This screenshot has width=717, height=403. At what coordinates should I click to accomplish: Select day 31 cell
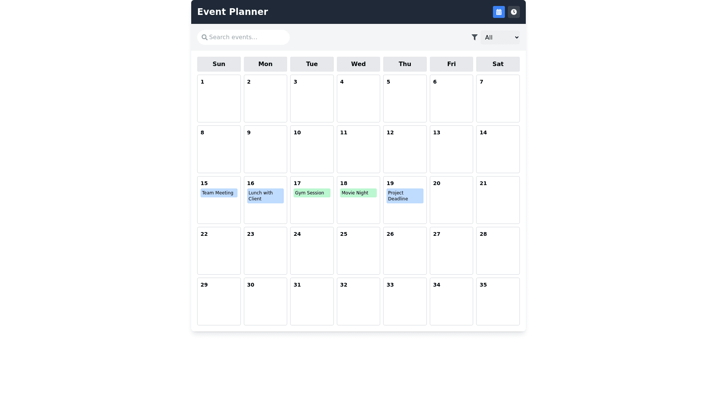point(312,302)
